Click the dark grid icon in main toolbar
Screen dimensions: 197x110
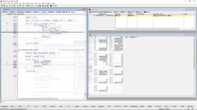click(40, 6)
